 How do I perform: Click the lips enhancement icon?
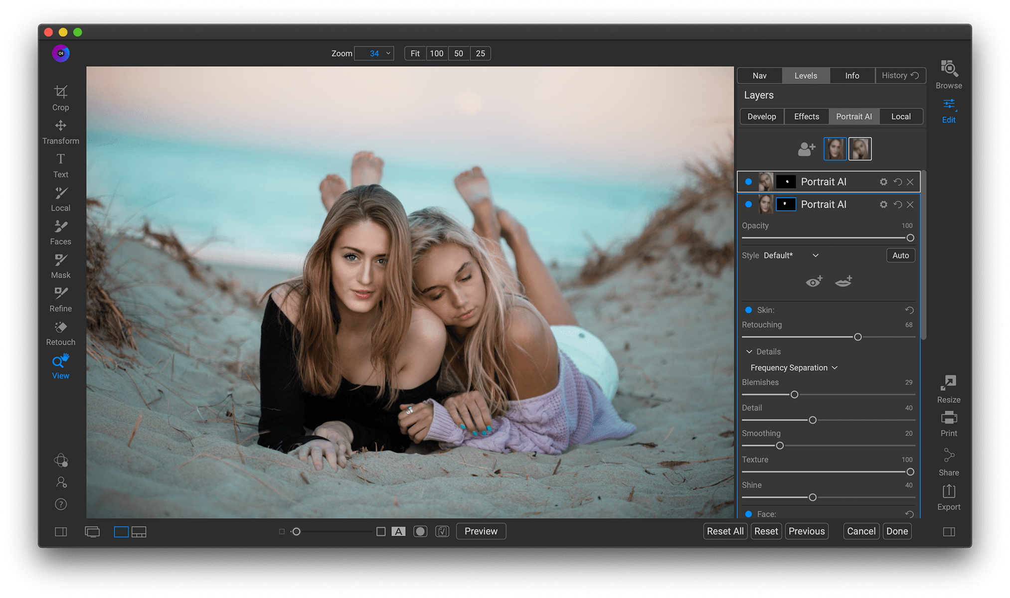pyautogui.click(x=843, y=281)
